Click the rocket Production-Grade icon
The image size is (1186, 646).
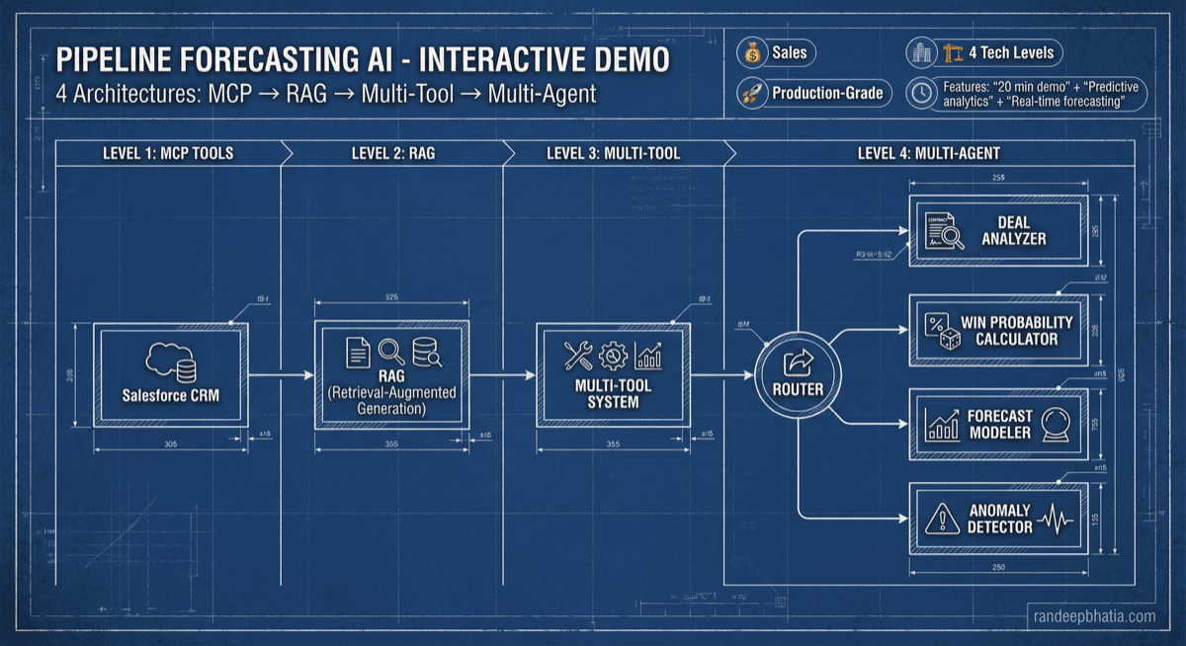click(x=754, y=94)
